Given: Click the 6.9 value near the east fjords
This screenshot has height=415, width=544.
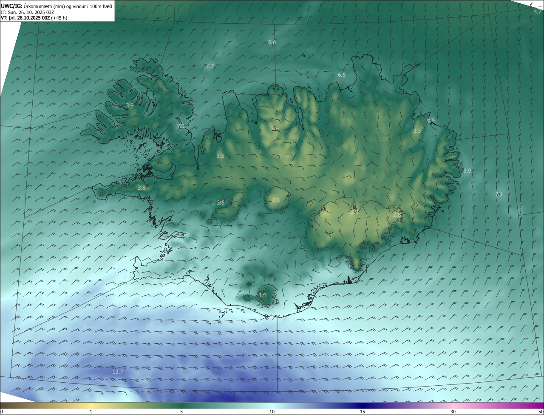Looking at the screenshot, I should click(x=467, y=171).
